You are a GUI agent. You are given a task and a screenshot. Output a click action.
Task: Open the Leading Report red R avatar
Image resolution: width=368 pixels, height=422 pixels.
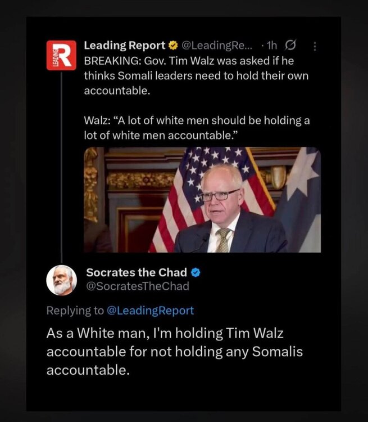(x=61, y=55)
